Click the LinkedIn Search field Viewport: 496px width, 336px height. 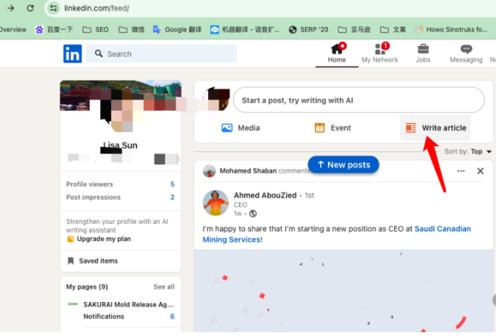[x=161, y=53]
